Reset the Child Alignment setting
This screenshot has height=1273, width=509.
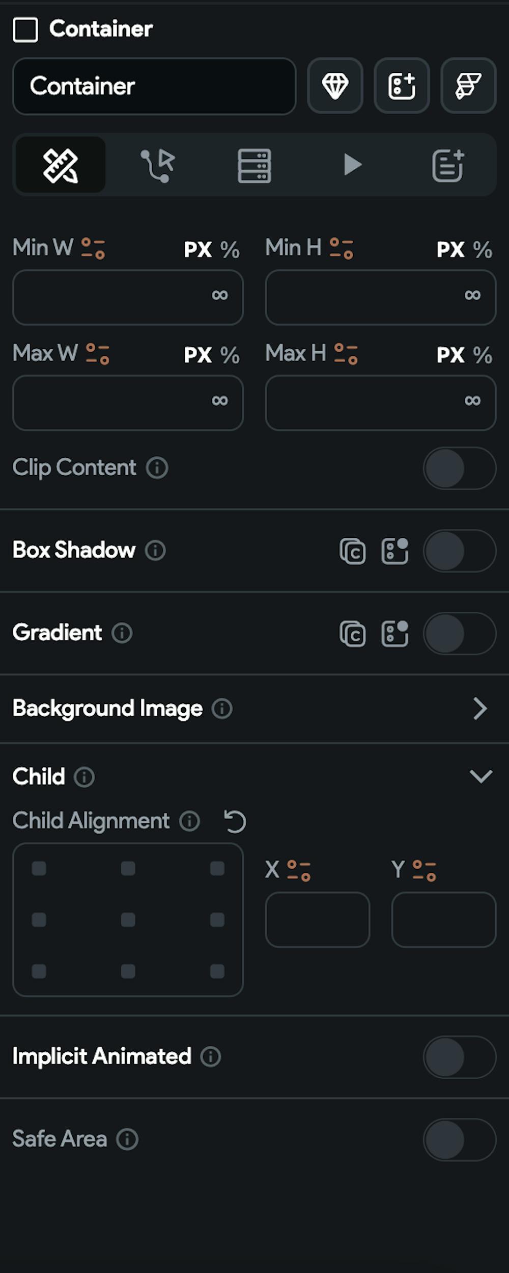(x=235, y=821)
